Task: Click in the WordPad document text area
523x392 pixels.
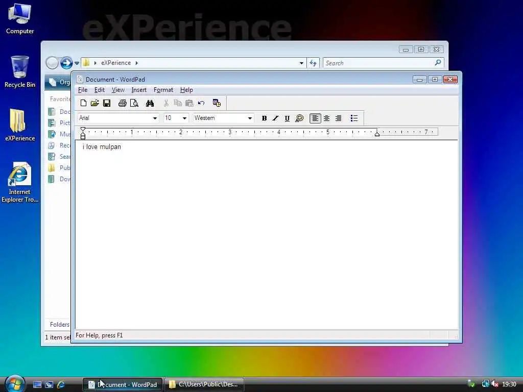Action: click(267, 235)
